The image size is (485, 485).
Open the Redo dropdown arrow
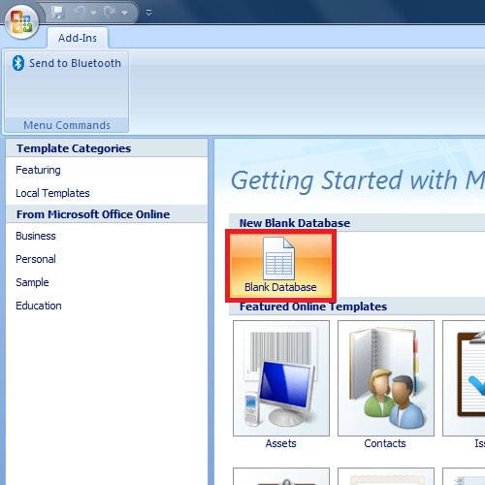tap(124, 13)
